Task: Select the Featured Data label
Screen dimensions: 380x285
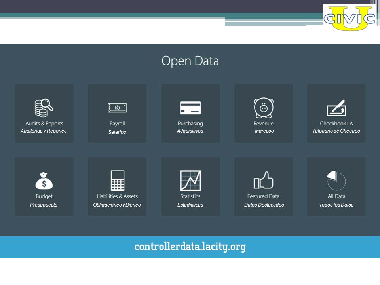Action: click(x=264, y=196)
